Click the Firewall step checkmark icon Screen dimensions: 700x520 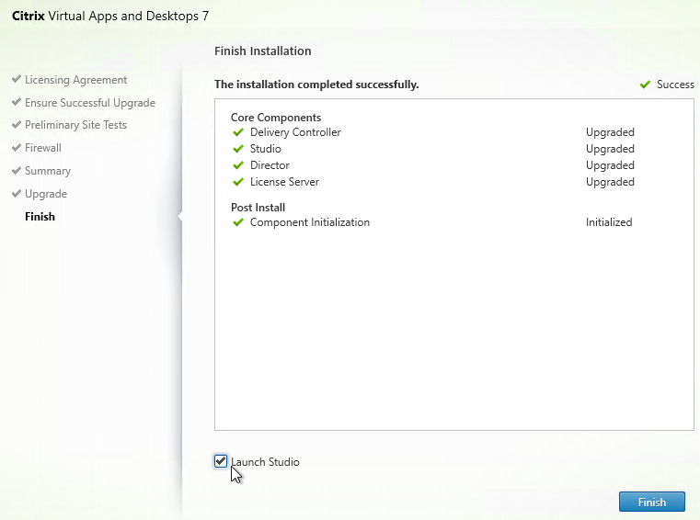click(17, 148)
